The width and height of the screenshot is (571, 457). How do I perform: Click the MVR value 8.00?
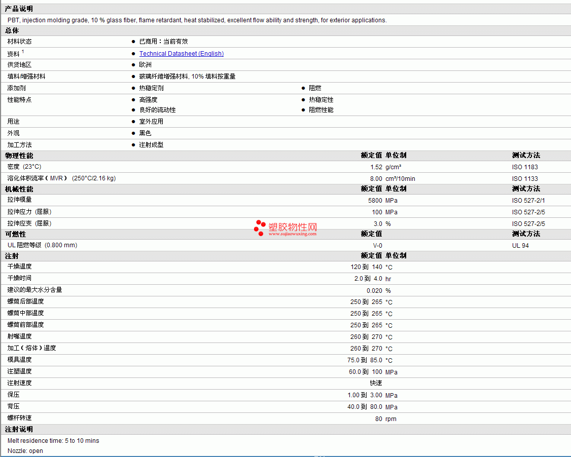(x=376, y=179)
